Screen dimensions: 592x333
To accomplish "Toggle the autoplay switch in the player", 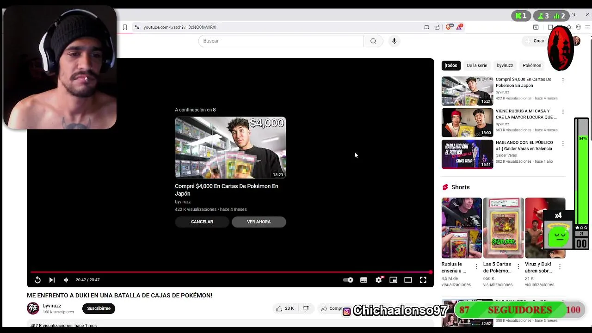I will (348, 280).
